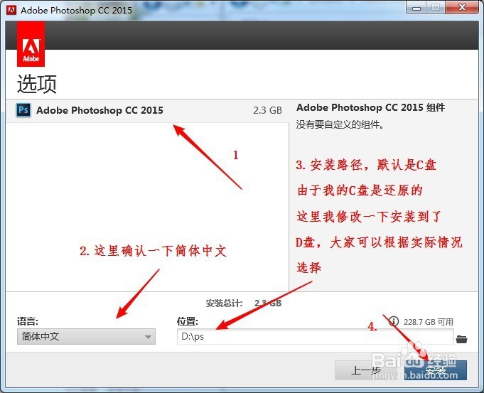Click the 位置 label
The height and width of the screenshot is (393, 484).
click(188, 321)
